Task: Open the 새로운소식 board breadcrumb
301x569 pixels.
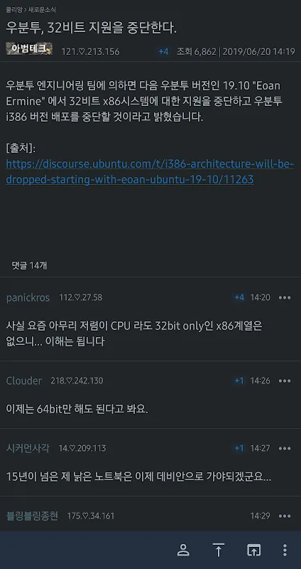Action: [43, 10]
